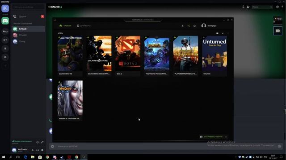Select the KiNDeR direct message
Image resolution: width=286 pixels, height=160 pixels.
28,29
